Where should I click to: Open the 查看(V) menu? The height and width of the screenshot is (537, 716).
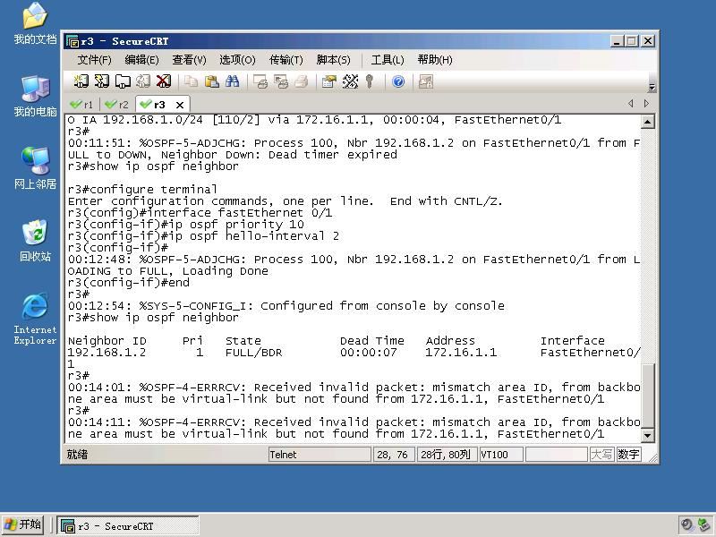click(x=189, y=60)
